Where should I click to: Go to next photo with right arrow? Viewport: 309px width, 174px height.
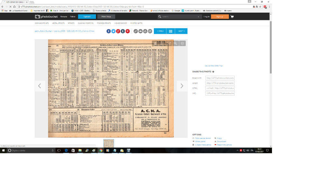(x=182, y=86)
